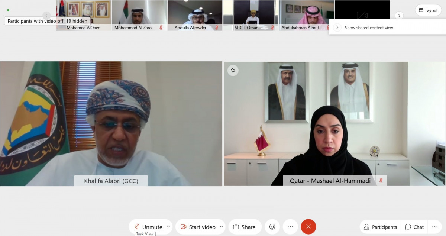Open the Participants panel

click(380, 227)
